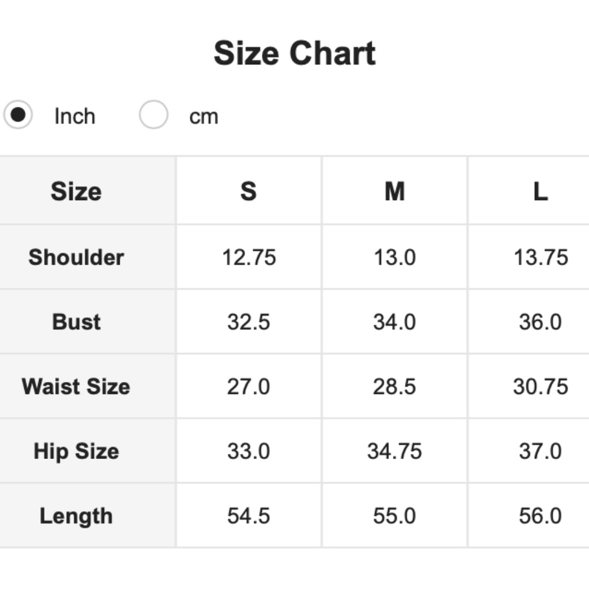The width and height of the screenshot is (589, 589).
Task: Click the Size Chart heading
Action: pyautogui.click(x=294, y=53)
